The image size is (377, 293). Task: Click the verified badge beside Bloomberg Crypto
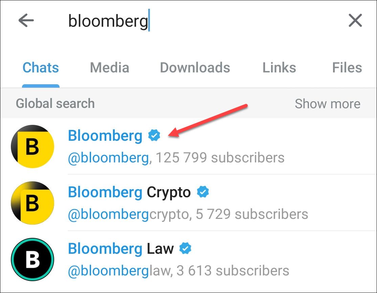pyautogui.click(x=202, y=192)
